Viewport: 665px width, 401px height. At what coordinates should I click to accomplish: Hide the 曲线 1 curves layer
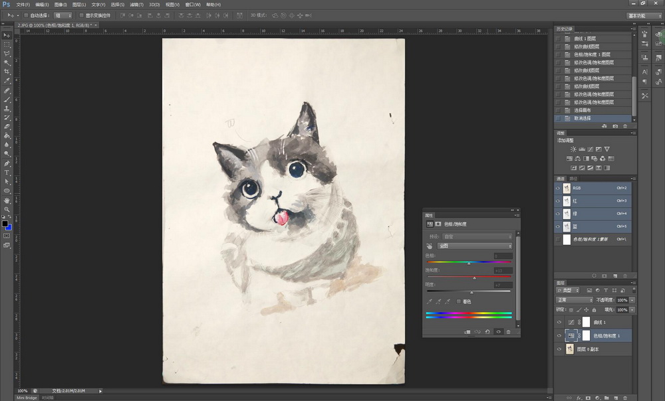click(x=559, y=322)
